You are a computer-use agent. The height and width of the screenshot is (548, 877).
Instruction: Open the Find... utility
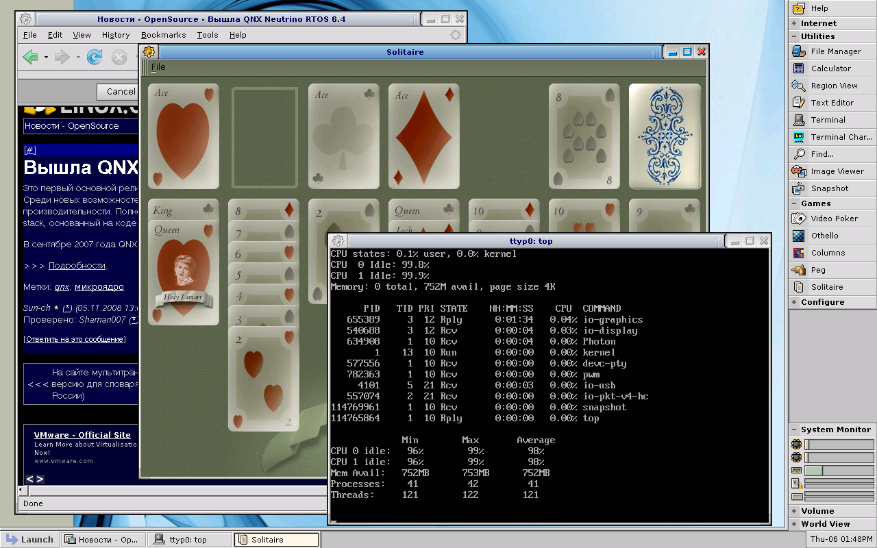832,154
